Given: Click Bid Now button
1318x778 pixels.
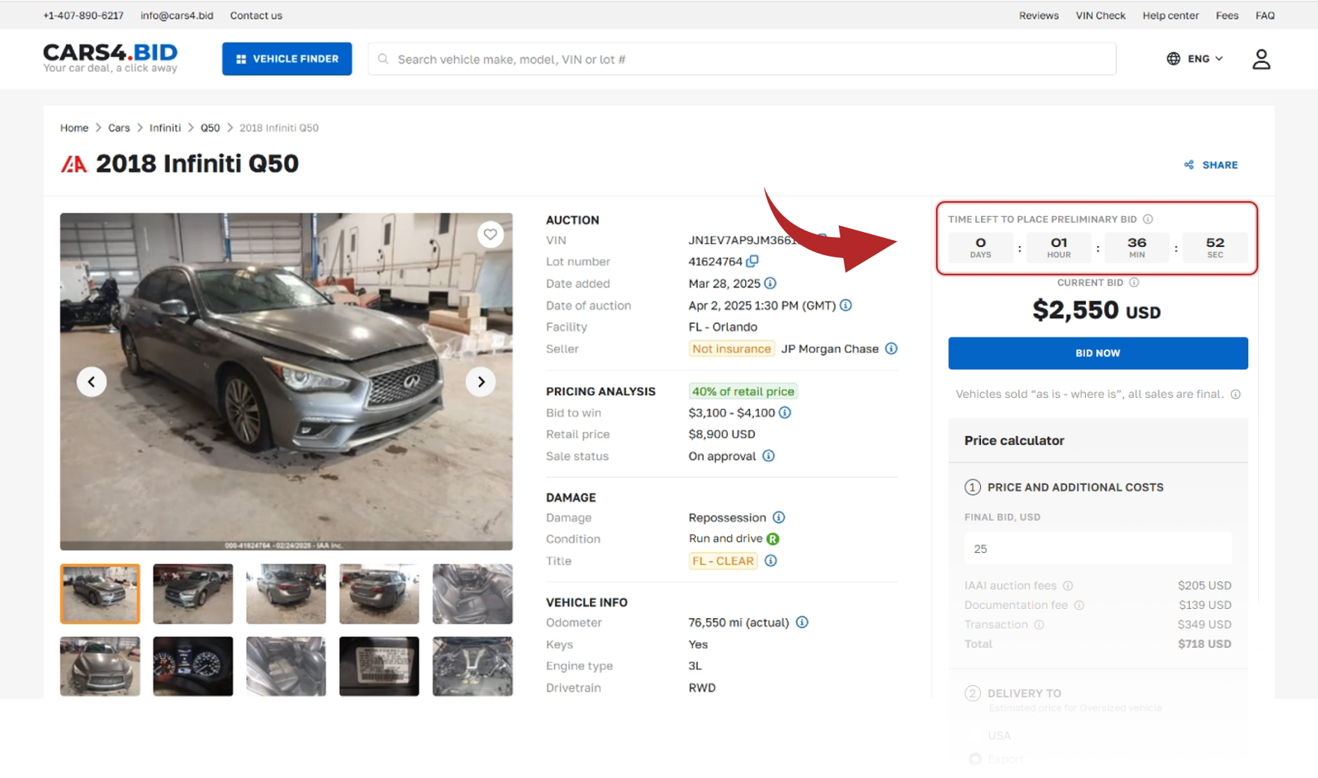Looking at the screenshot, I should click(x=1098, y=353).
